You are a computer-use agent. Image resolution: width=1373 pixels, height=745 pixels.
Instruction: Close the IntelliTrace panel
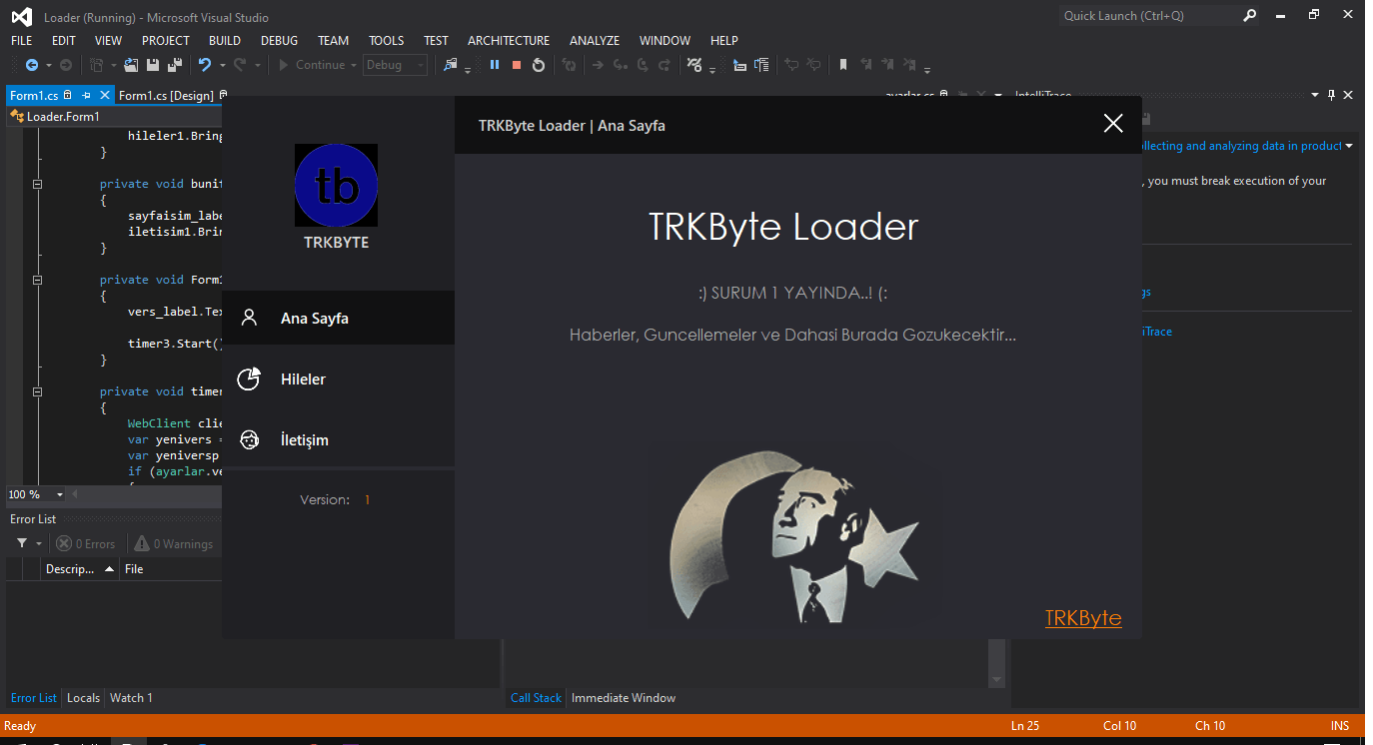coord(1348,95)
